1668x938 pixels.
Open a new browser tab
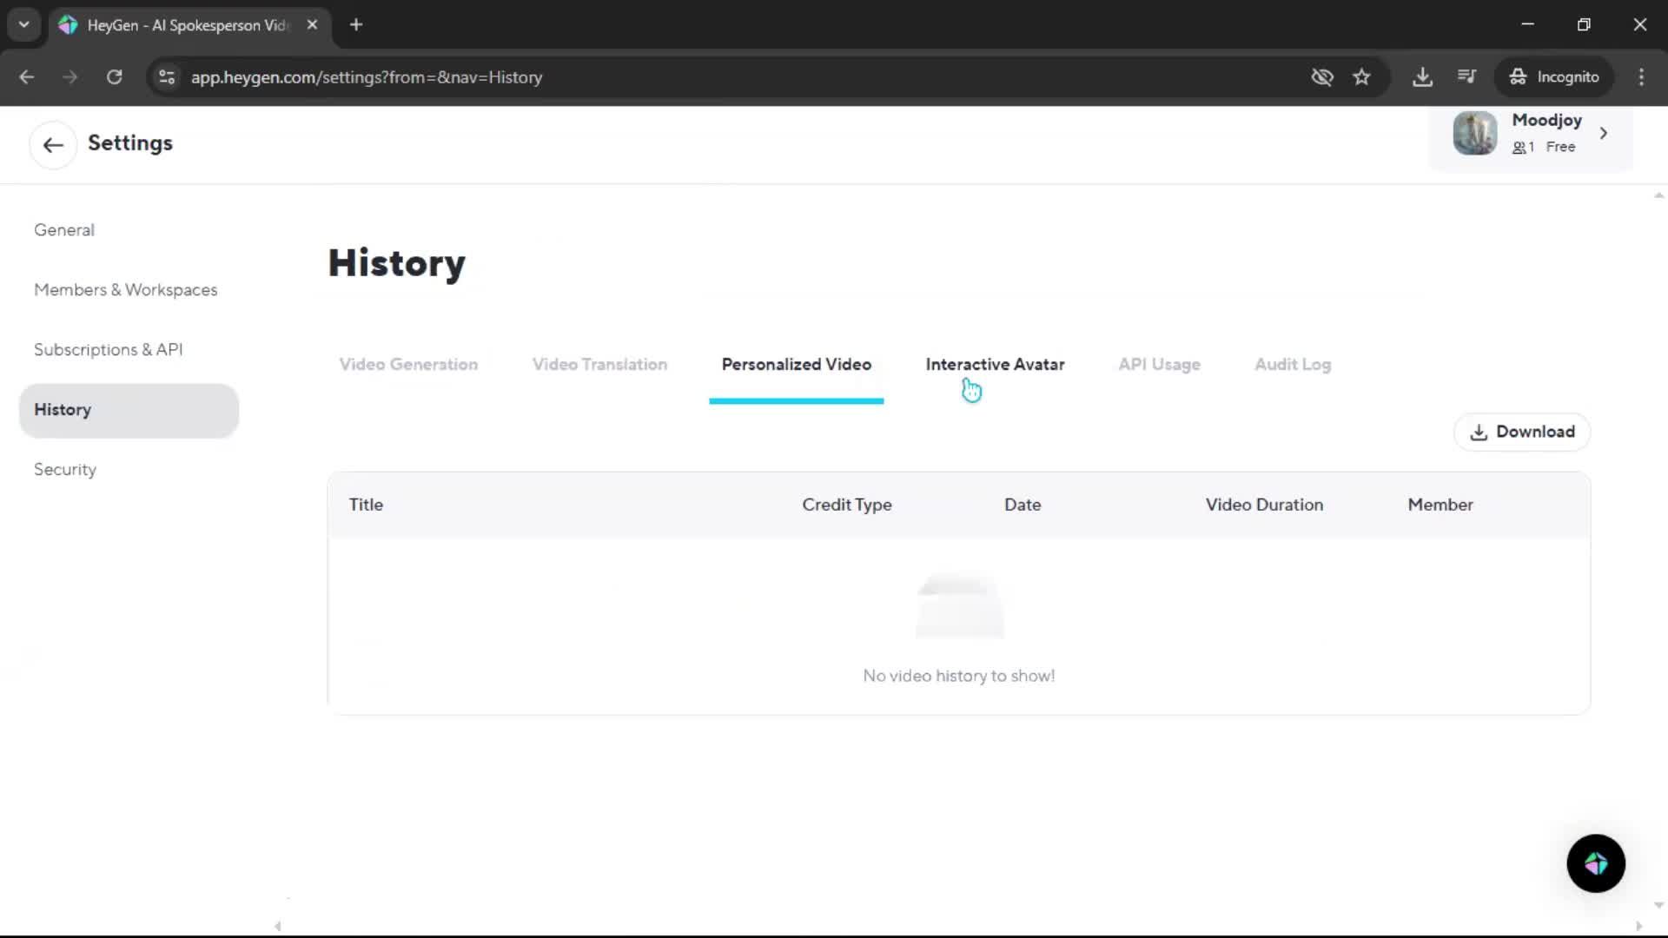[356, 24]
